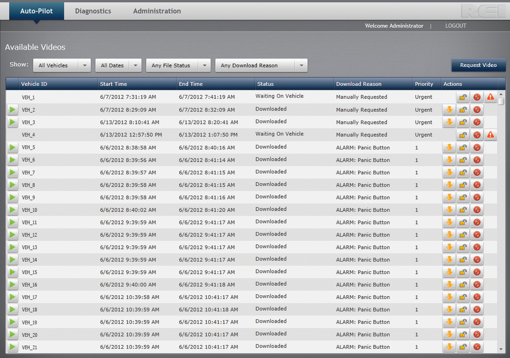510x358 pixels.
Task: Play the video for VEH_2
Action: pos(13,110)
